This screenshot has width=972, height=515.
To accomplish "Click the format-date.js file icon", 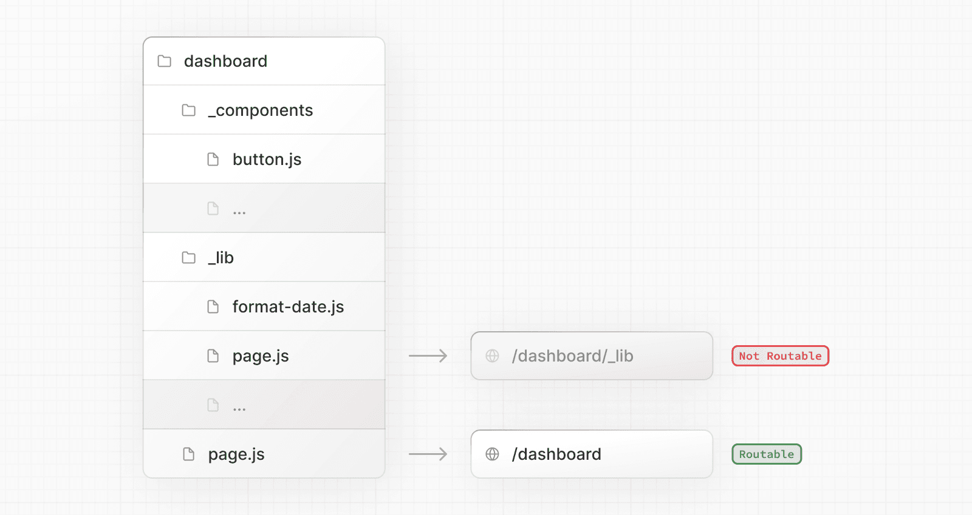I will point(213,307).
